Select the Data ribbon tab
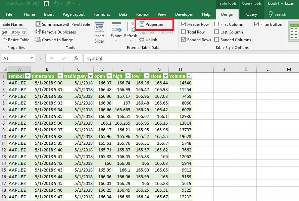Viewport: 299px width, 201px height. 123,14
